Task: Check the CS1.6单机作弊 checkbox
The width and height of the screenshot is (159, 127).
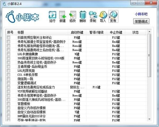Action: click(x=8, y=75)
